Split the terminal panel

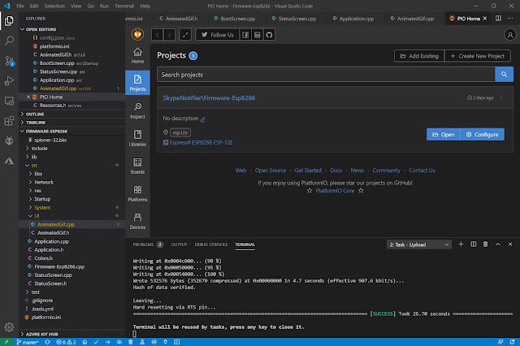point(474,244)
